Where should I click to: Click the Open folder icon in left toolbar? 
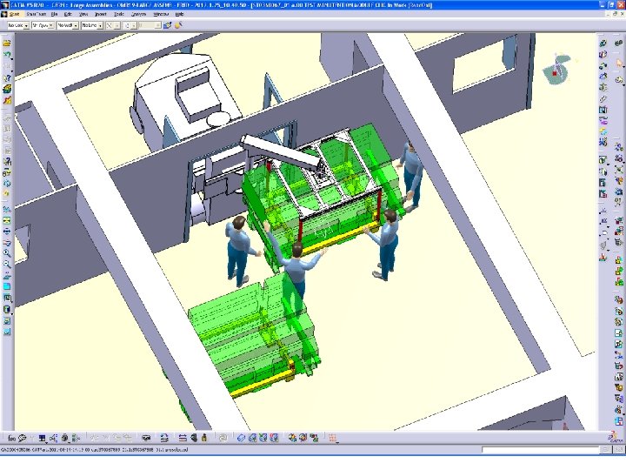click(7, 44)
